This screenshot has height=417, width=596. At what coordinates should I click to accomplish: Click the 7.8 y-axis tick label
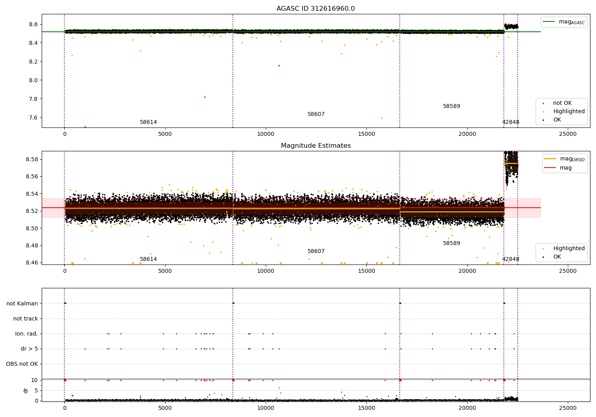[x=33, y=99]
